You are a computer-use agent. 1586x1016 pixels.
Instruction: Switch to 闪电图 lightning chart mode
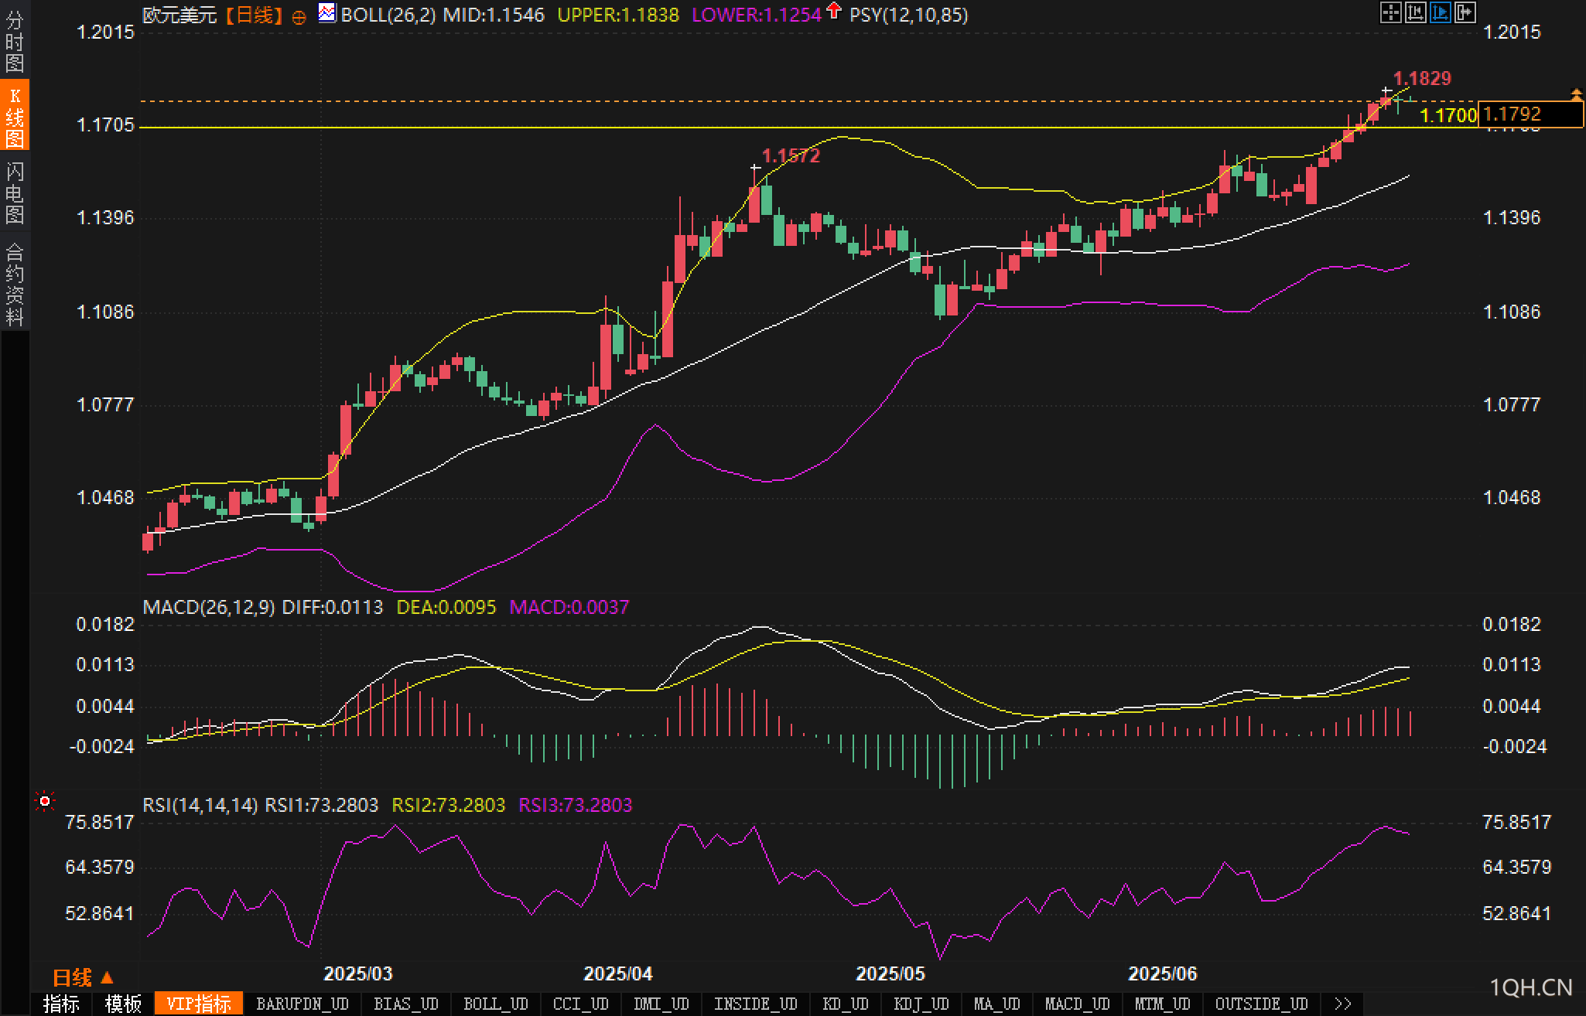(15, 193)
